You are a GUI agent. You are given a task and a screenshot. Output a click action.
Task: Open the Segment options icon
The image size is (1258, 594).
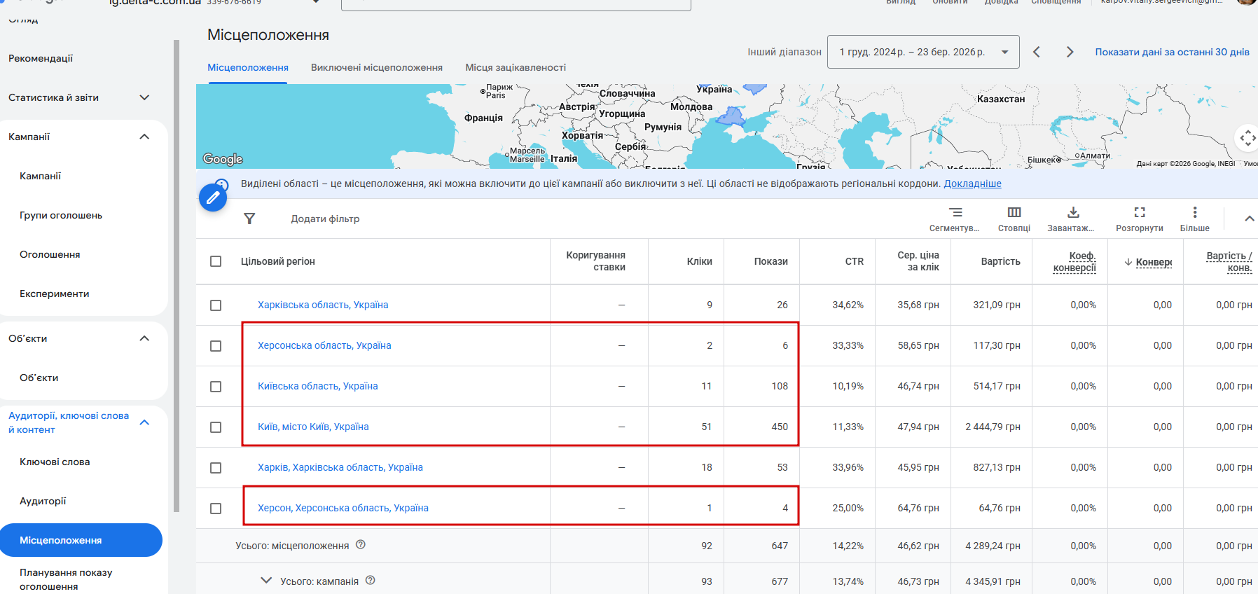tap(955, 213)
